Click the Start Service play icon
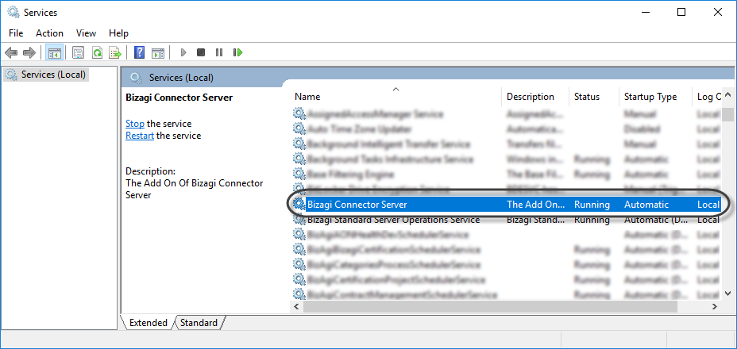The width and height of the screenshot is (737, 349). click(x=183, y=52)
